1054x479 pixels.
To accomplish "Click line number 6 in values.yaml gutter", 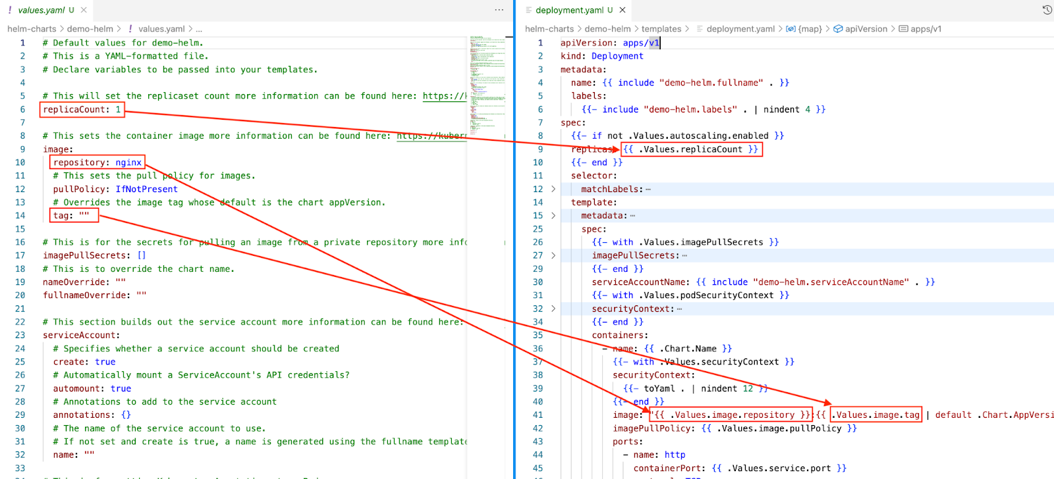I will click(x=22, y=109).
